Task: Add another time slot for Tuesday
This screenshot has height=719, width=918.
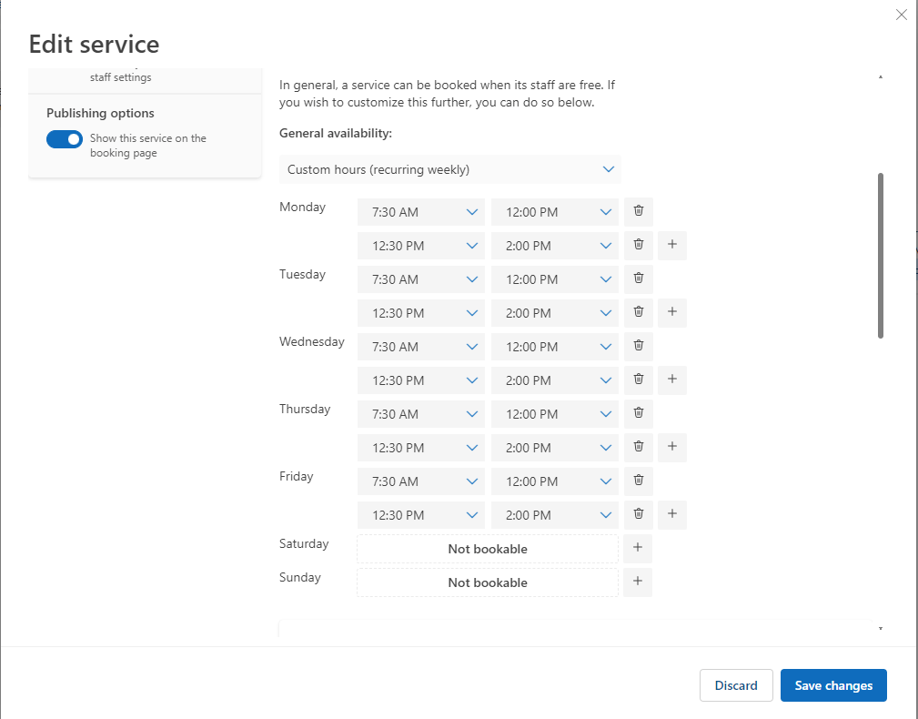Action: [x=672, y=313]
